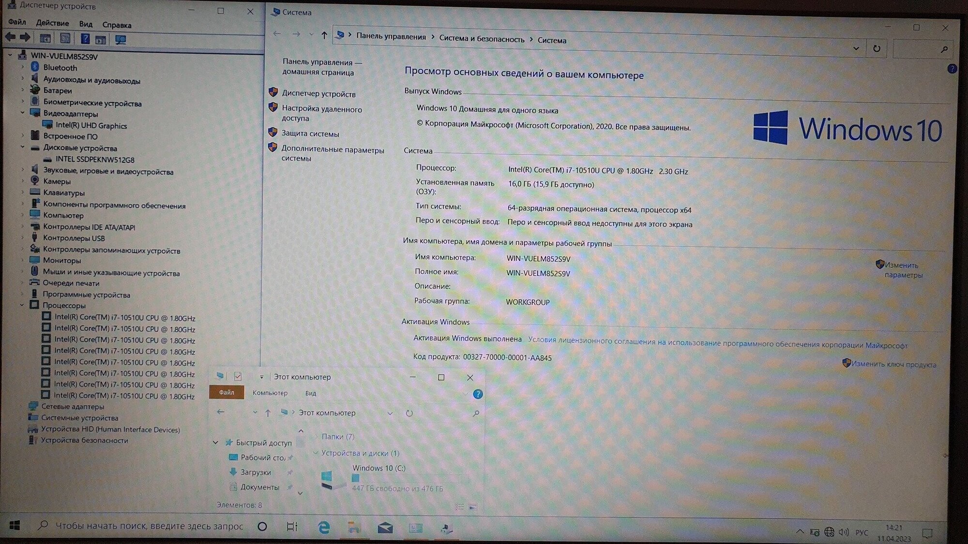Switch to the Компьютер ribbon tab
Image resolution: width=968 pixels, height=544 pixels.
pyautogui.click(x=270, y=393)
